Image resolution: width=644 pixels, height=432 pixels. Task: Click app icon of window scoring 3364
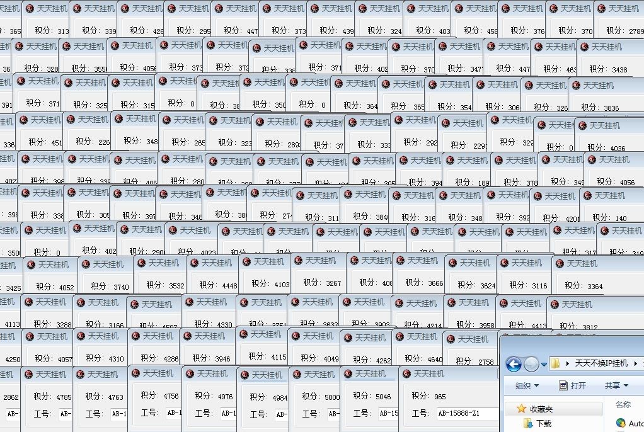click(560, 263)
